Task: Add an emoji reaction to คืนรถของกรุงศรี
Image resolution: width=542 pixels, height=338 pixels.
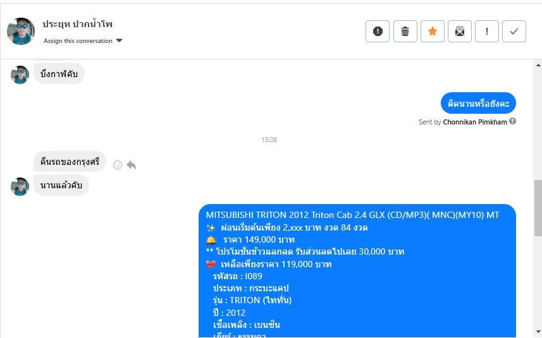Action: pos(118,165)
